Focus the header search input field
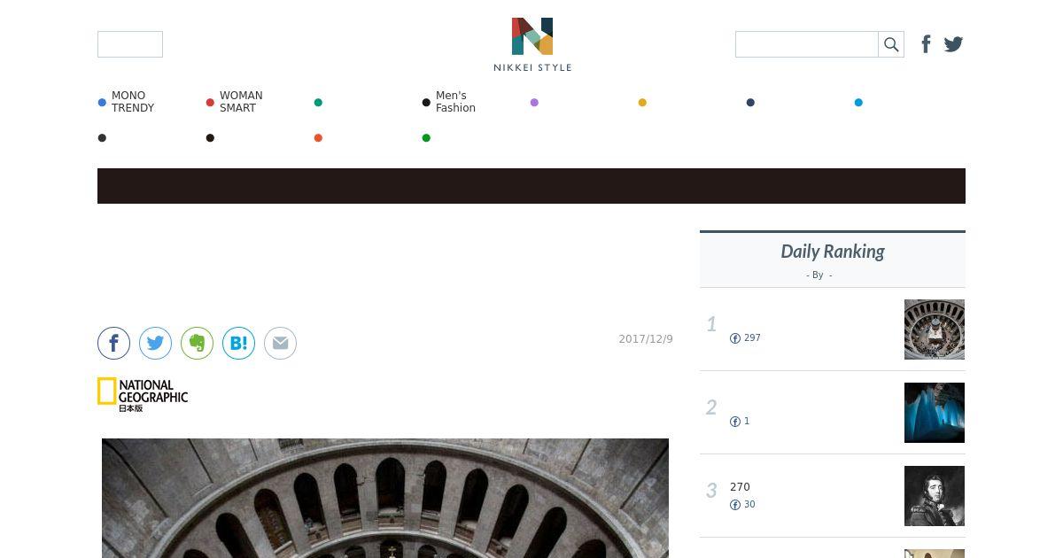This screenshot has width=1063, height=558. click(807, 44)
